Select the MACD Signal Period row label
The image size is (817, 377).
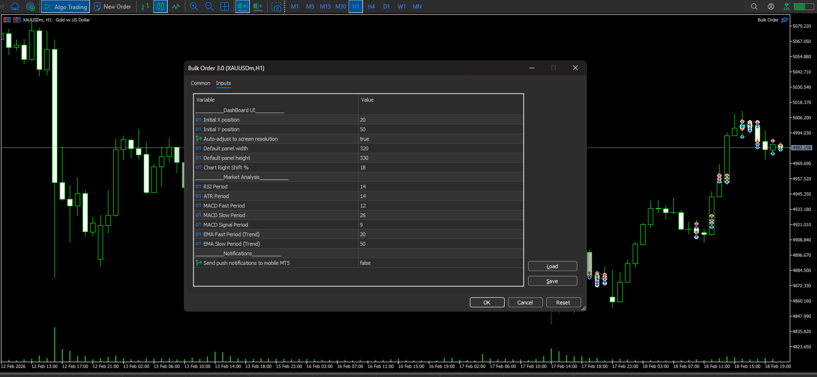226,225
